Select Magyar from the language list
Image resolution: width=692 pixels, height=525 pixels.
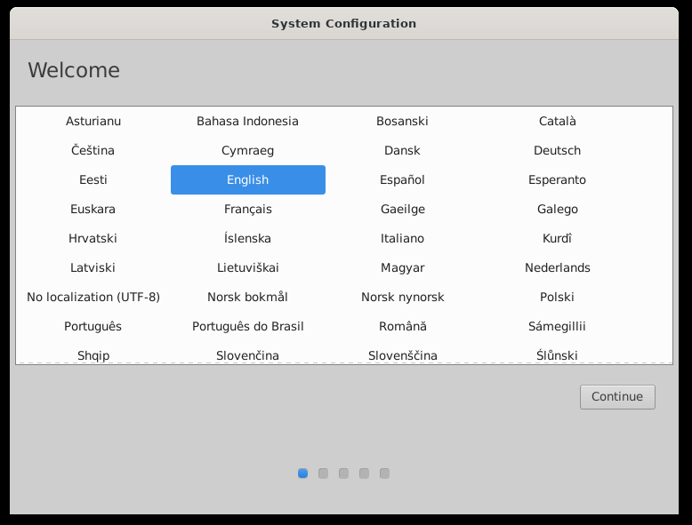point(402,267)
